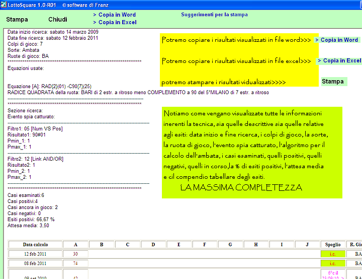The image size is (362, 279).
Task: Close the report with Chiudi
Action: [x=58, y=20]
